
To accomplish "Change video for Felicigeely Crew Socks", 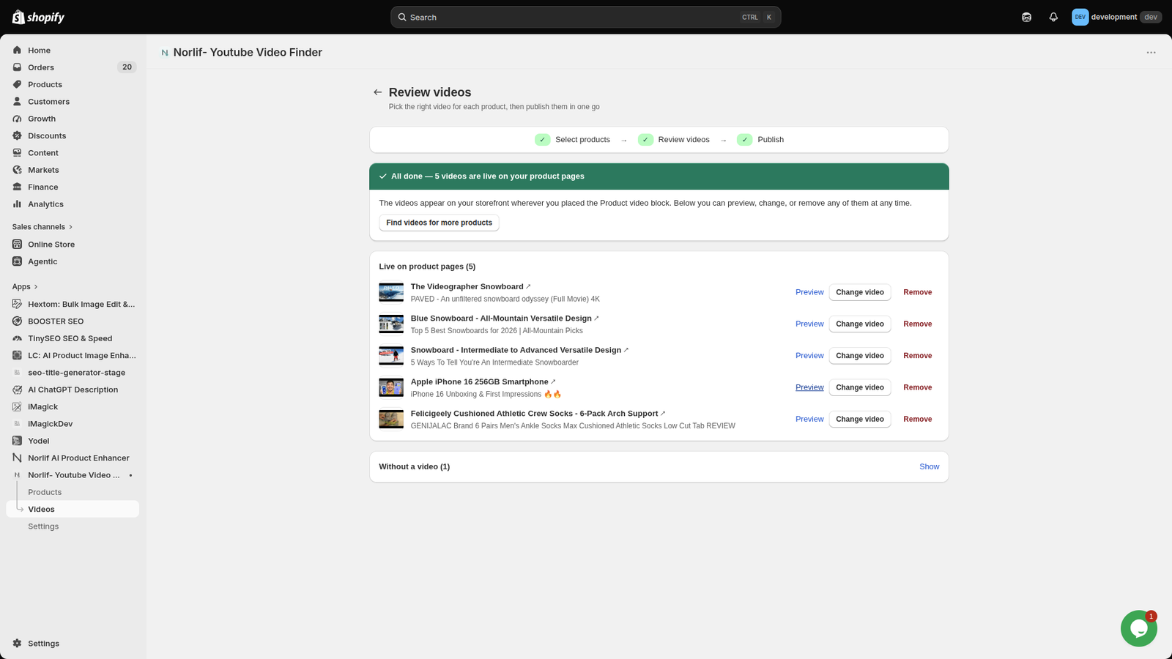I will coord(860,419).
